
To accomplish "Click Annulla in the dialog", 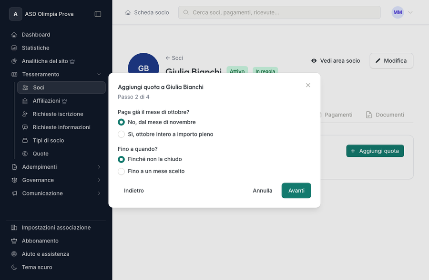I will [x=262, y=191].
